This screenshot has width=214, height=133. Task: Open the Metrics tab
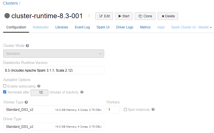145,27
